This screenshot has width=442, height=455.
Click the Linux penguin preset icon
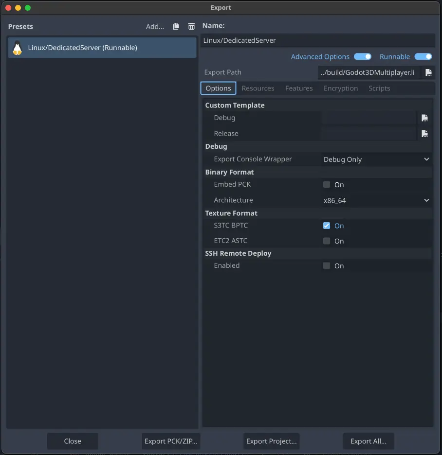click(x=18, y=48)
